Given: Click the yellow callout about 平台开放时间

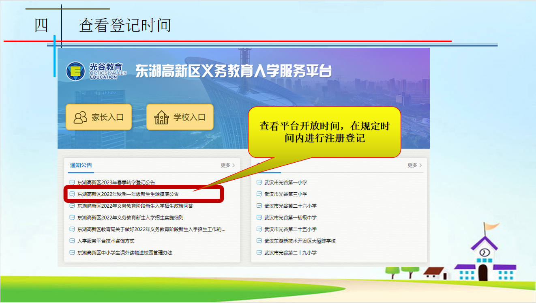Looking at the screenshot, I should pos(324,132).
